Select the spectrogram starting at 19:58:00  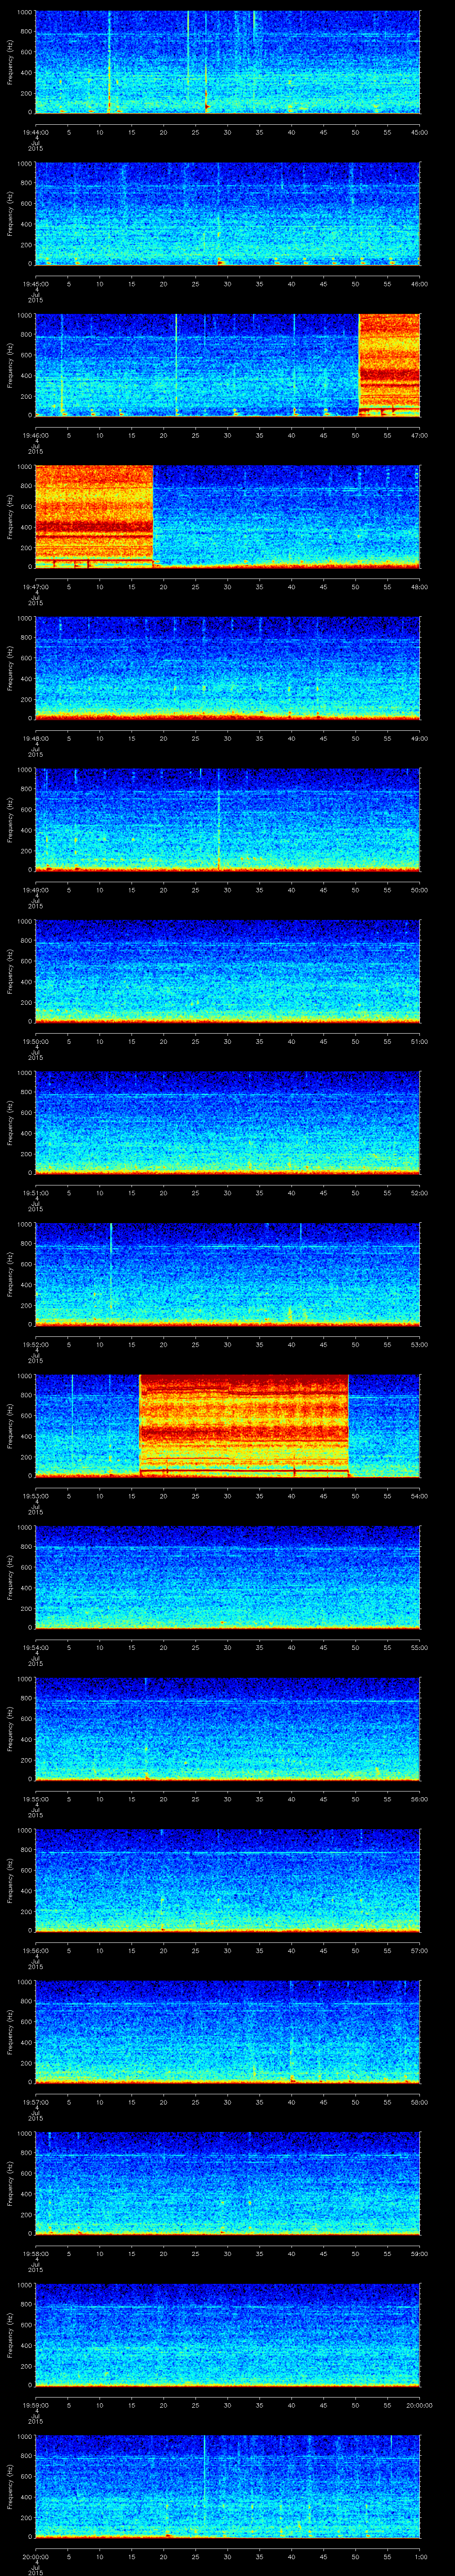(227, 2183)
